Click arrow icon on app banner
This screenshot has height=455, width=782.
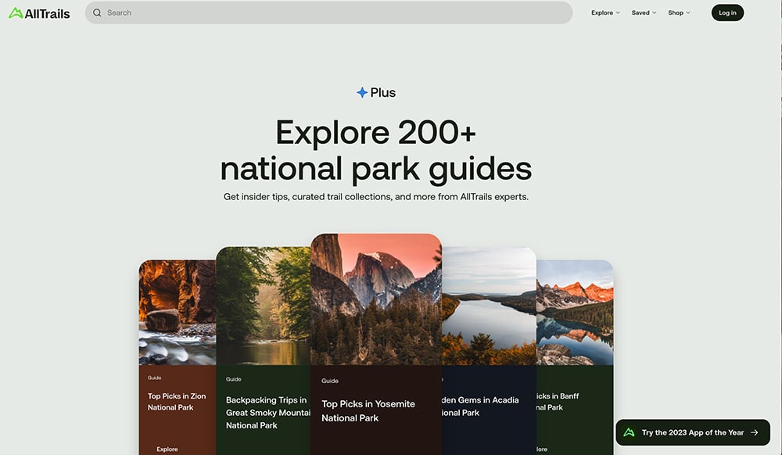click(755, 432)
